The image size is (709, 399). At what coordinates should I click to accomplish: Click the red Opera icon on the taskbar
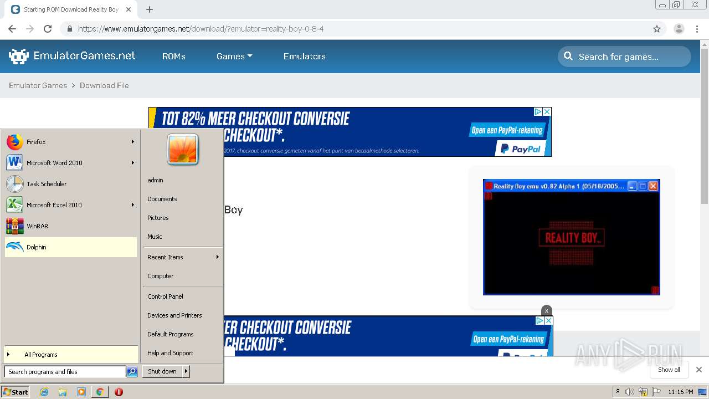point(119,392)
